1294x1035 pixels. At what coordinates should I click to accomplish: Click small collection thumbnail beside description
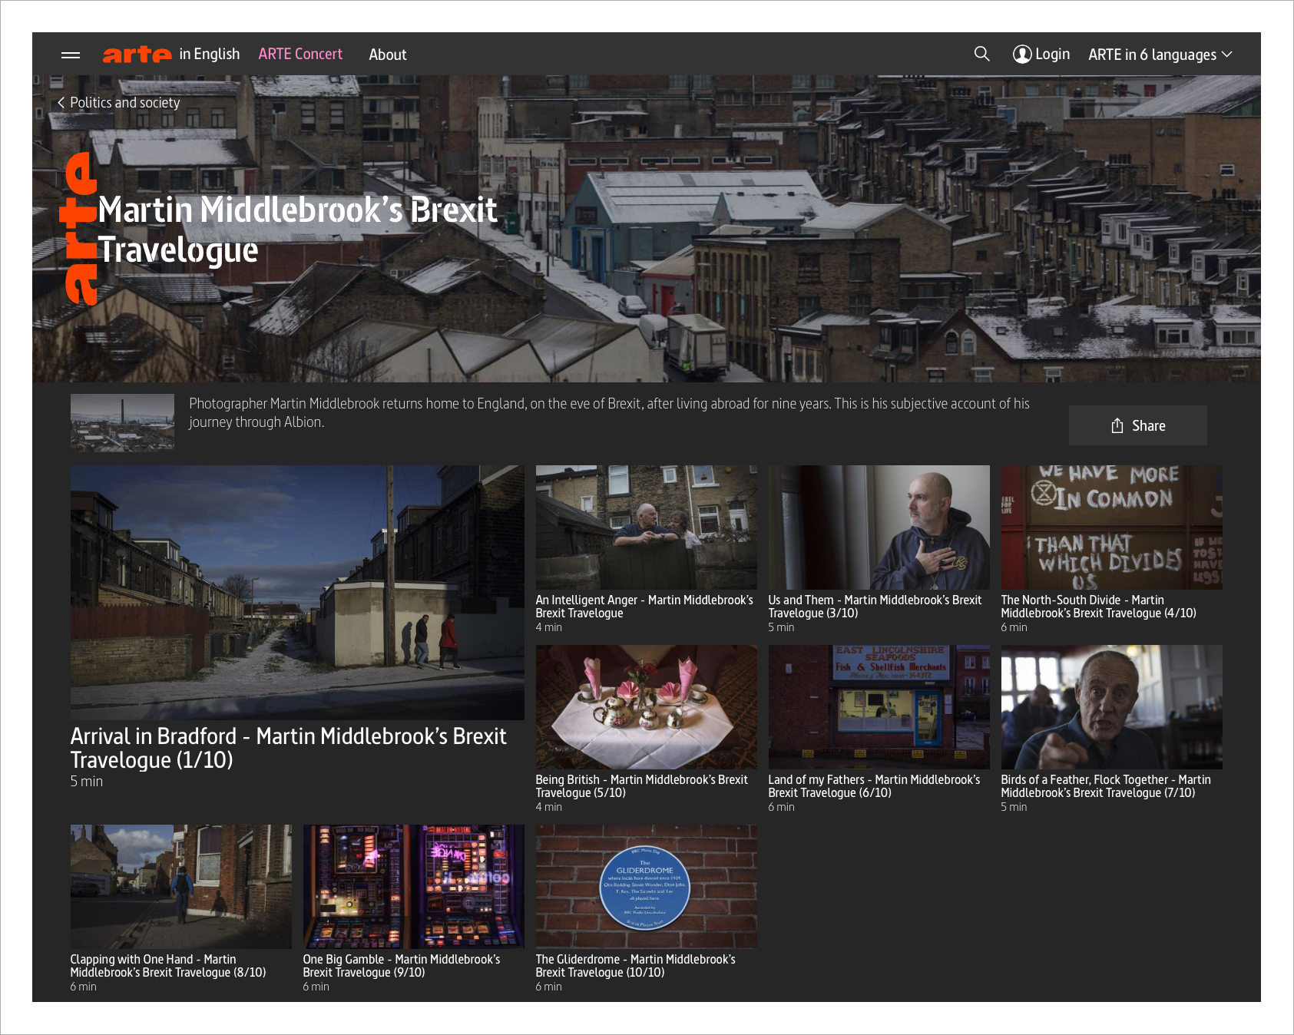122,422
